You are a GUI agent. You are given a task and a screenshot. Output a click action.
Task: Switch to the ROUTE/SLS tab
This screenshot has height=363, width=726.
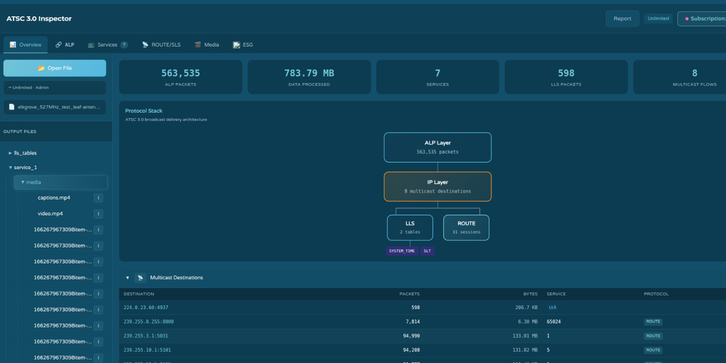161,44
